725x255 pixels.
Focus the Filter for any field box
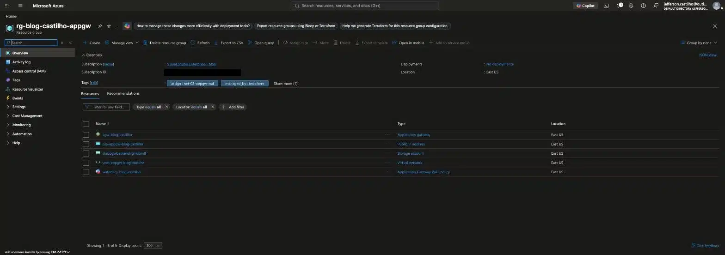(106, 107)
